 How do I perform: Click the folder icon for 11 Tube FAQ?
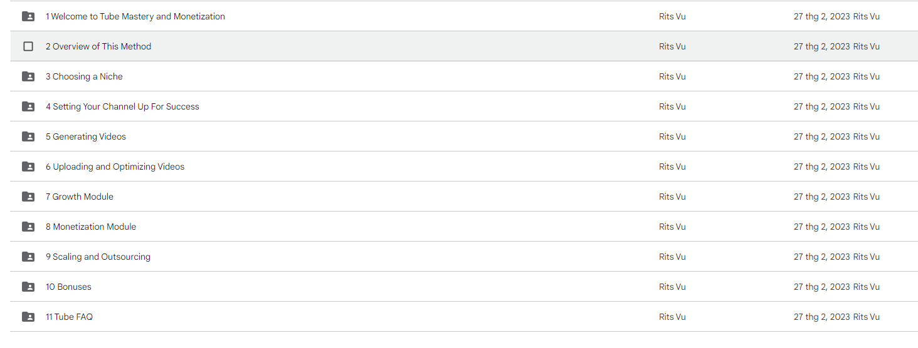(28, 317)
